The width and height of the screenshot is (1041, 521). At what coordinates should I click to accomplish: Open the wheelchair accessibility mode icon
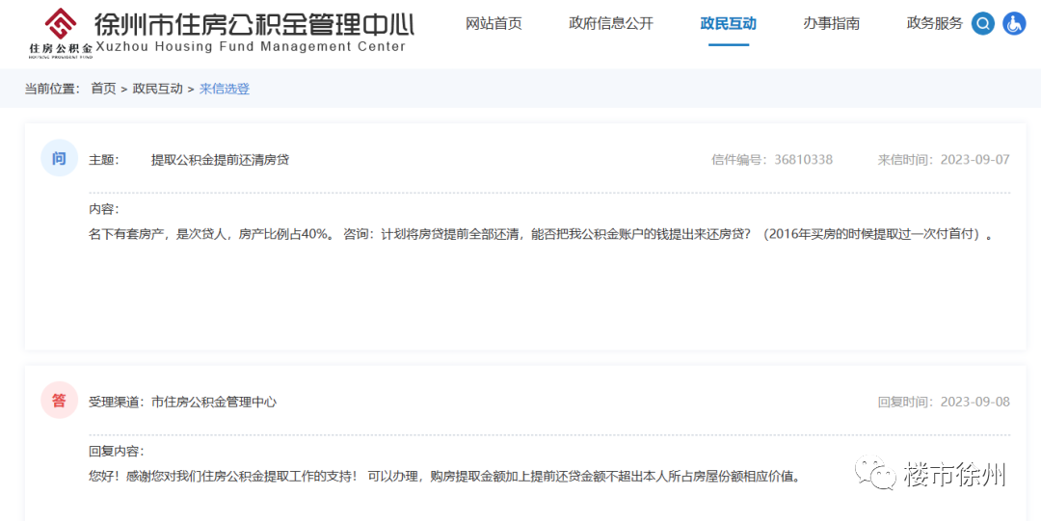(x=1014, y=24)
